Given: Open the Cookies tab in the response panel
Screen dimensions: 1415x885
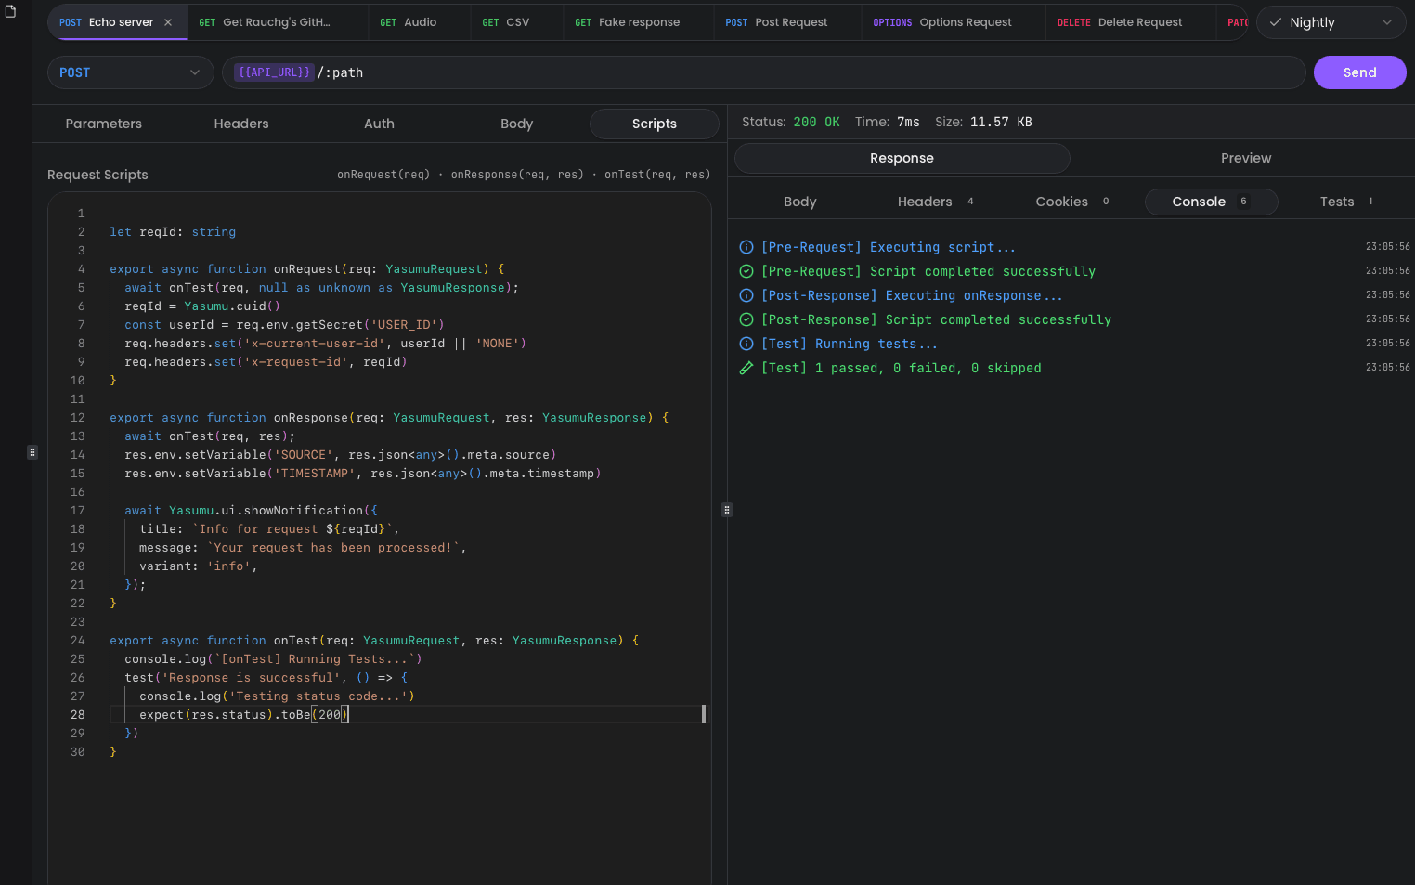Looking at the screenshot, I should (1061, 202).
